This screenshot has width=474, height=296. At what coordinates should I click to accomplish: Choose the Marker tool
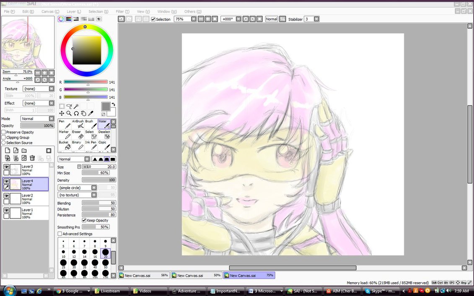click(64, 134)
